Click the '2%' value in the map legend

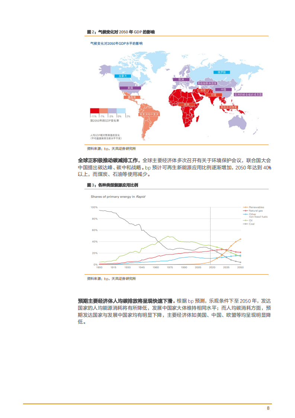pos(129,117)
